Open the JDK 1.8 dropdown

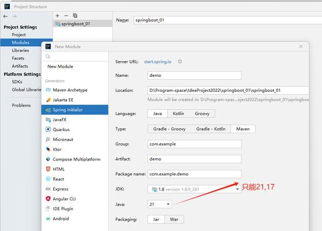tap(194, 189)
